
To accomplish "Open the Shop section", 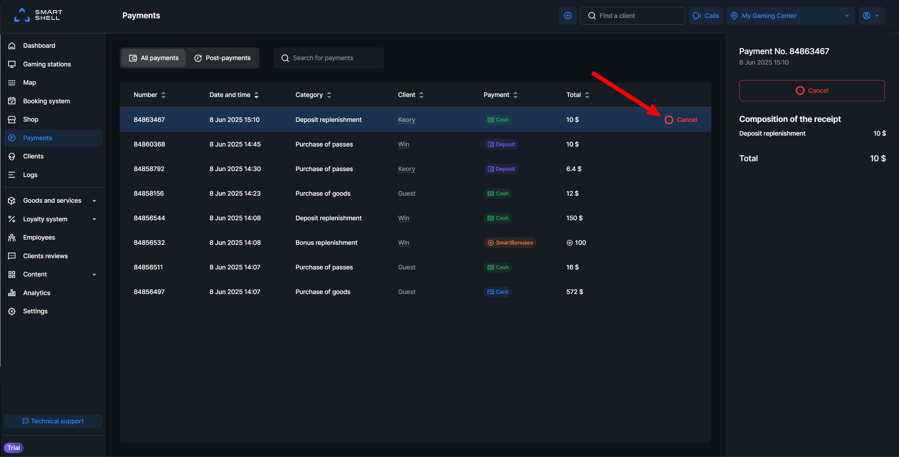I will pos(53,119).
